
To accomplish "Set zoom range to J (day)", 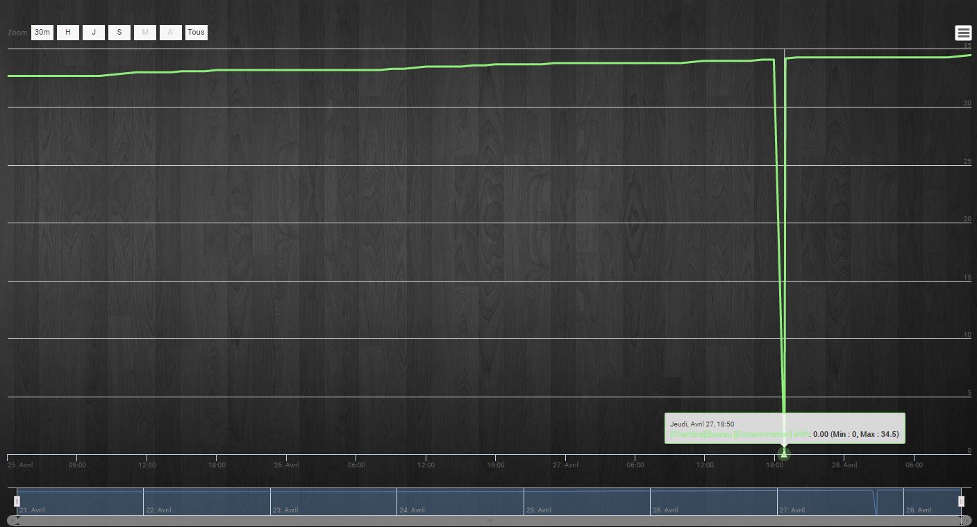I will [94, 32].
